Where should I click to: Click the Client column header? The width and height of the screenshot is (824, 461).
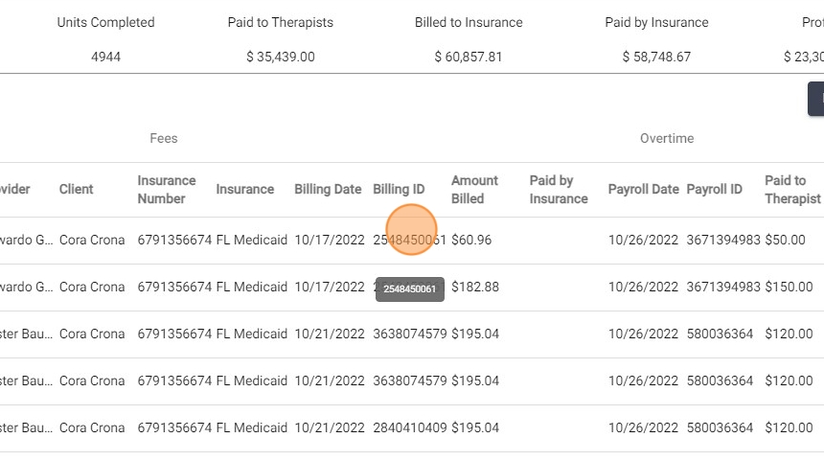click(x=77, y=190)
